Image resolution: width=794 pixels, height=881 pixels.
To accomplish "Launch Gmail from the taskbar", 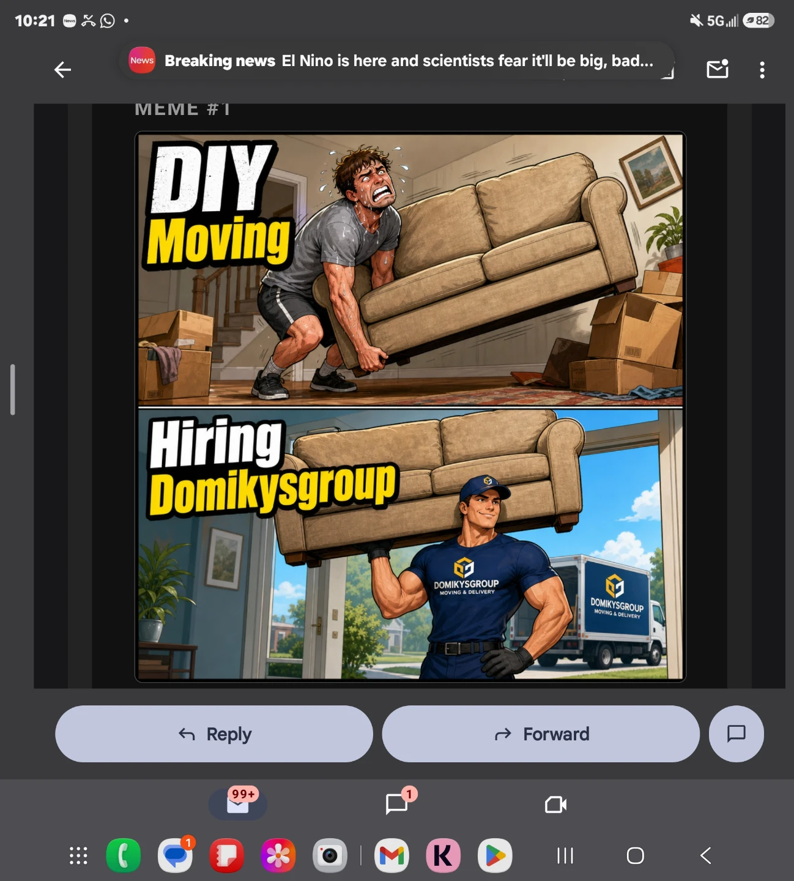I will click(391, 855).
